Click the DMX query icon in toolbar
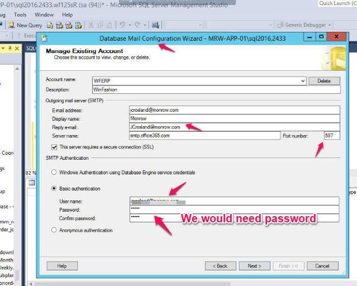This screenshot has height=286, width=357. (69, 25)
